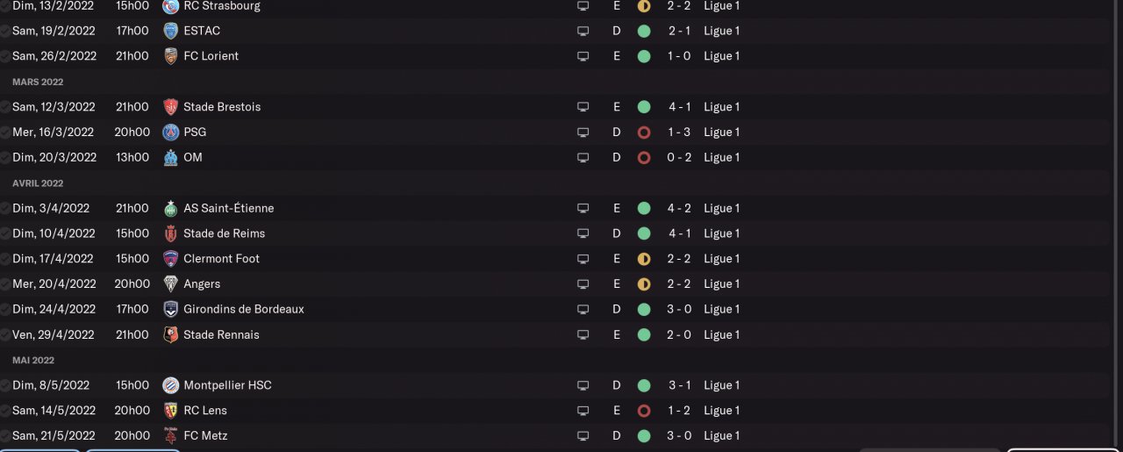Select the AVRIL 2022 month header
This screenshot has width=1123, height=452.
38,183
